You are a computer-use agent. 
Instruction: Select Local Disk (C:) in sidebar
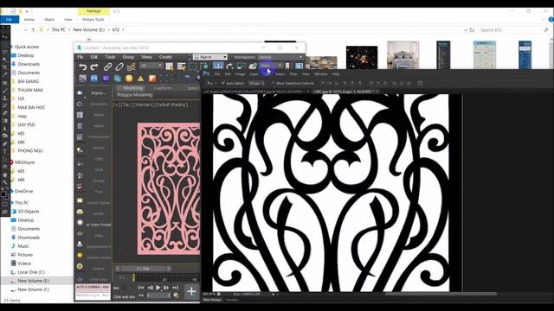[x=31, y=272]
